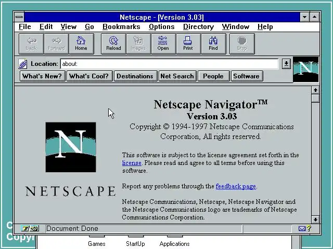Expand the Location history dropdown arrow
The image size is (333, 249).
[286, 64]
